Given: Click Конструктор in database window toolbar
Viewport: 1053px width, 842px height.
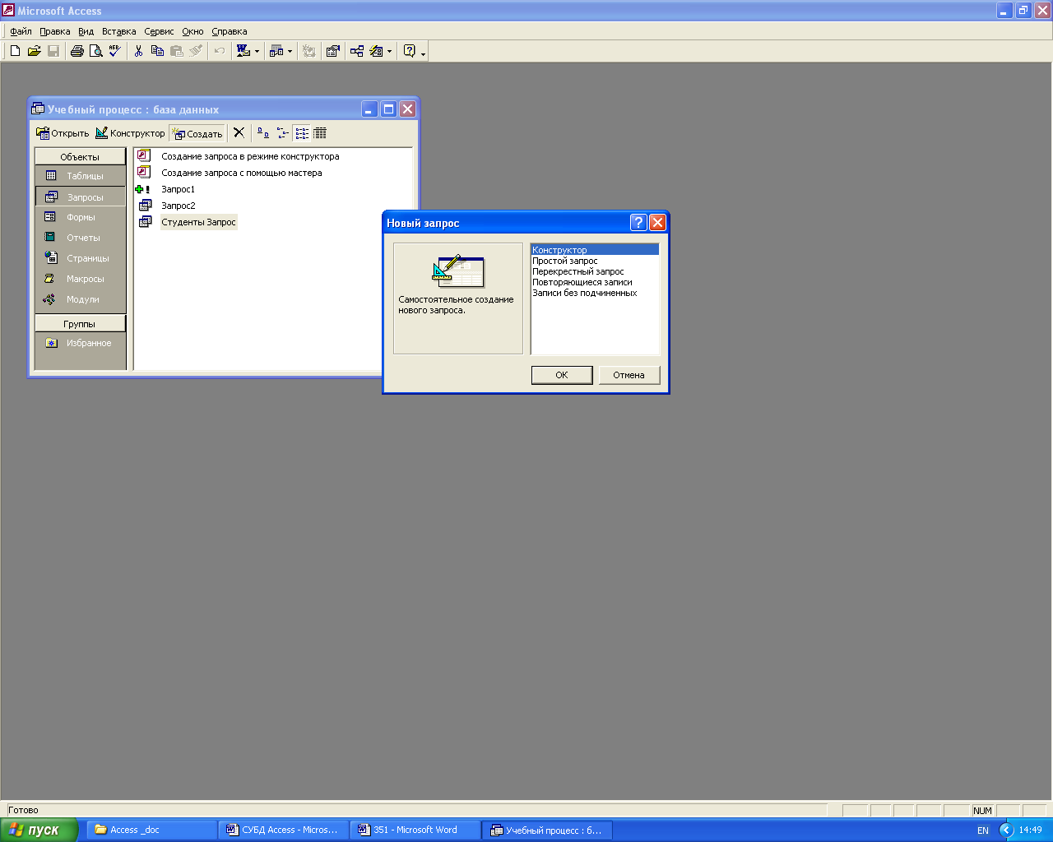Looking at the screenshot, I should [130, 133].
